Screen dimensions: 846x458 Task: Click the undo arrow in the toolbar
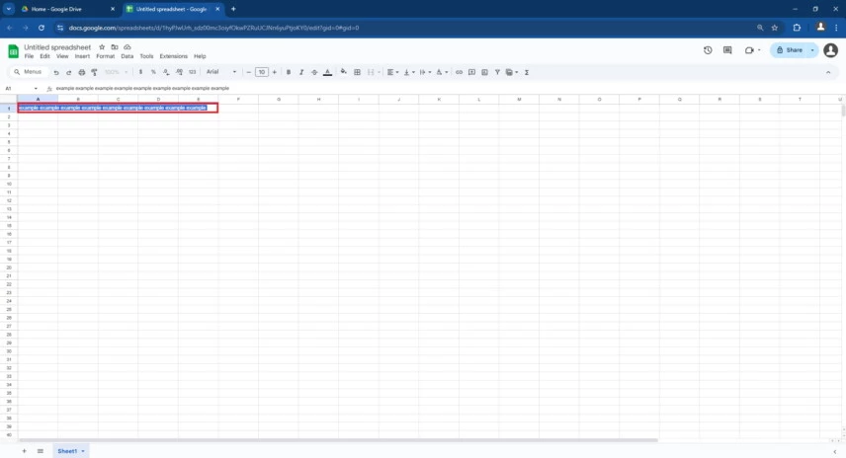click(56, 72)
